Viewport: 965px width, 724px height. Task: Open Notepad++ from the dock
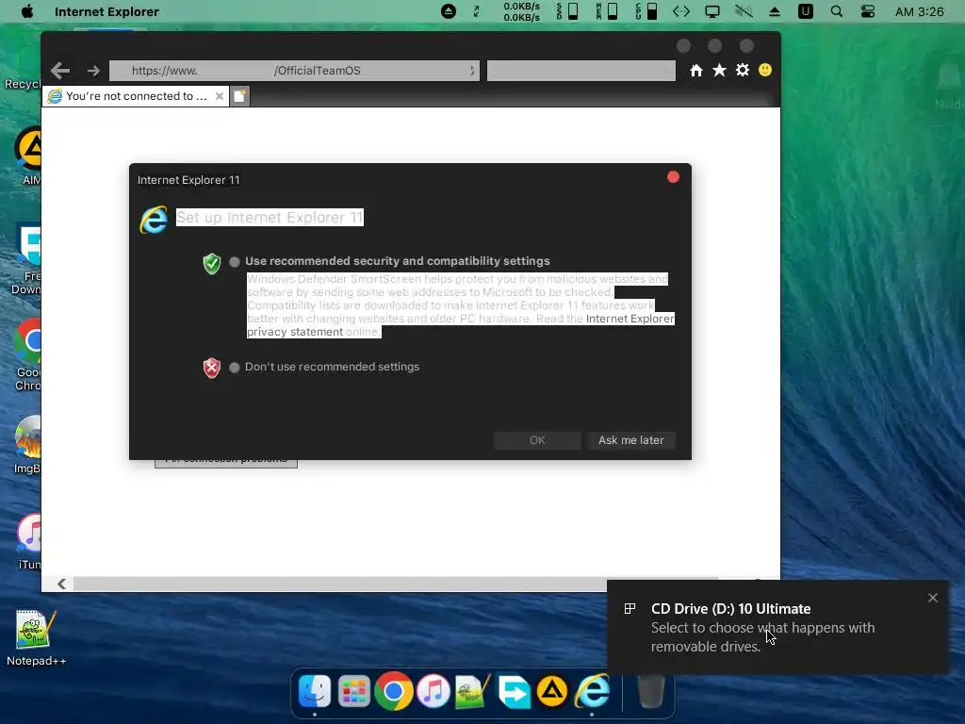473,691
